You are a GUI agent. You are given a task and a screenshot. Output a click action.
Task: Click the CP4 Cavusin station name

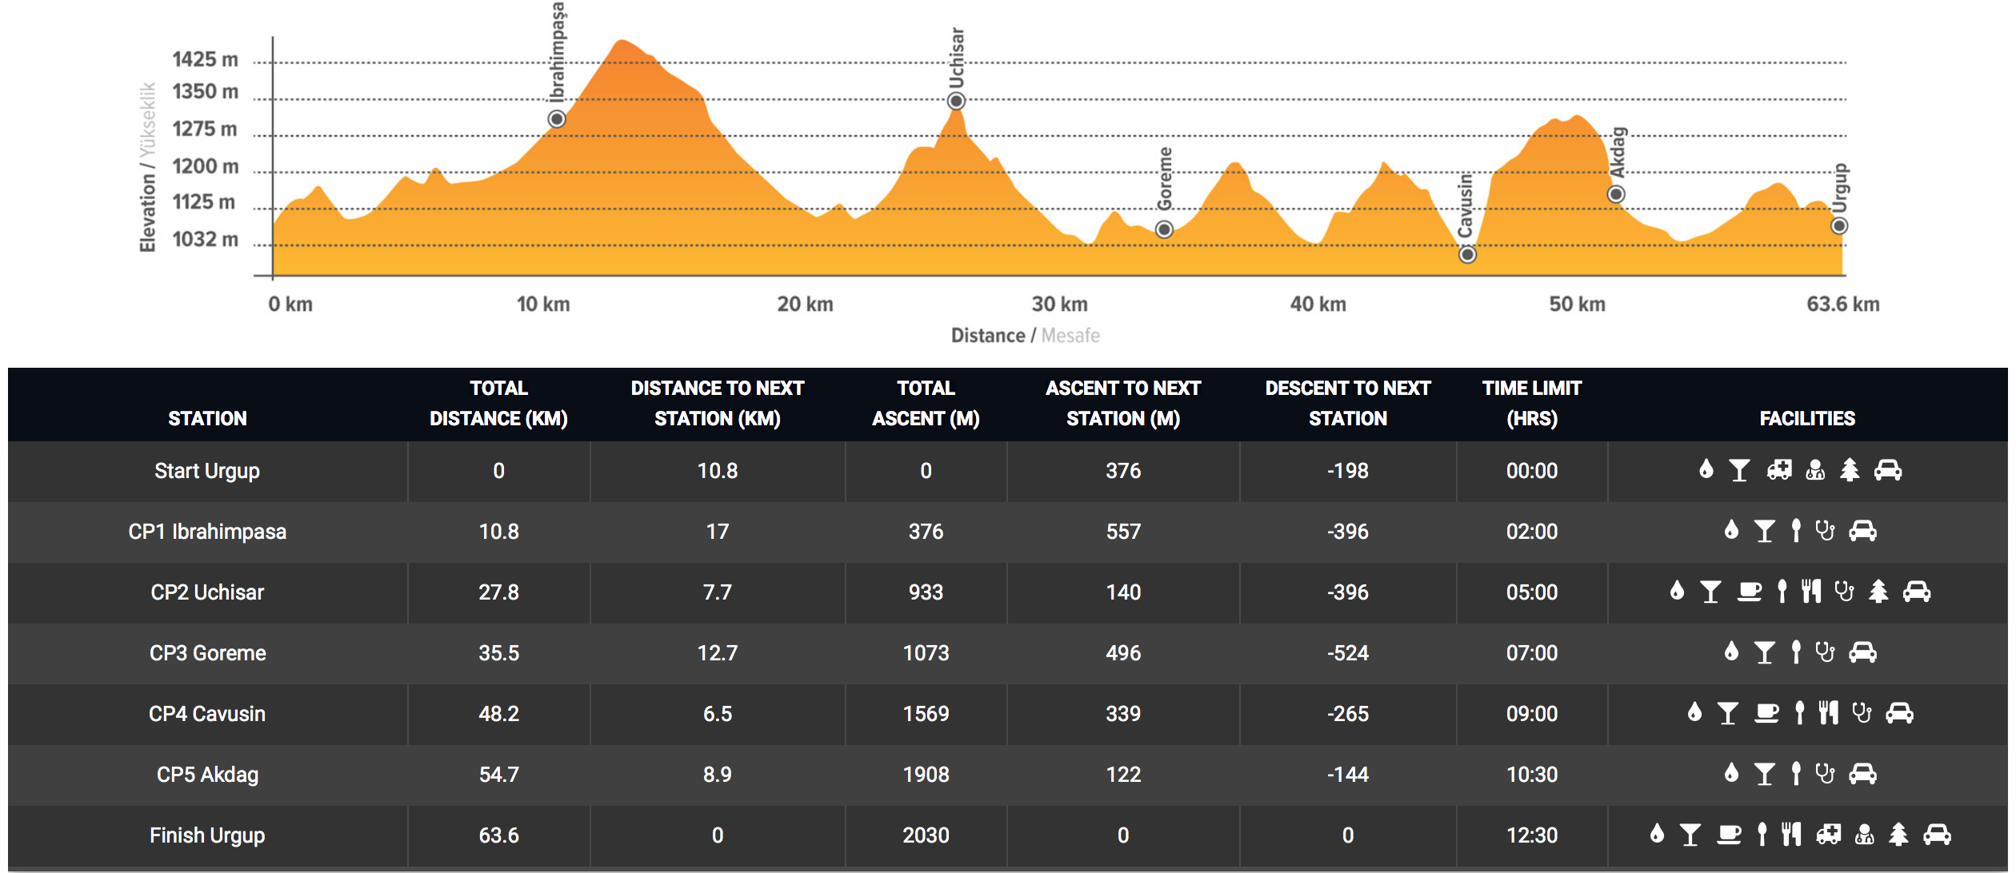(x=207, y=713)
